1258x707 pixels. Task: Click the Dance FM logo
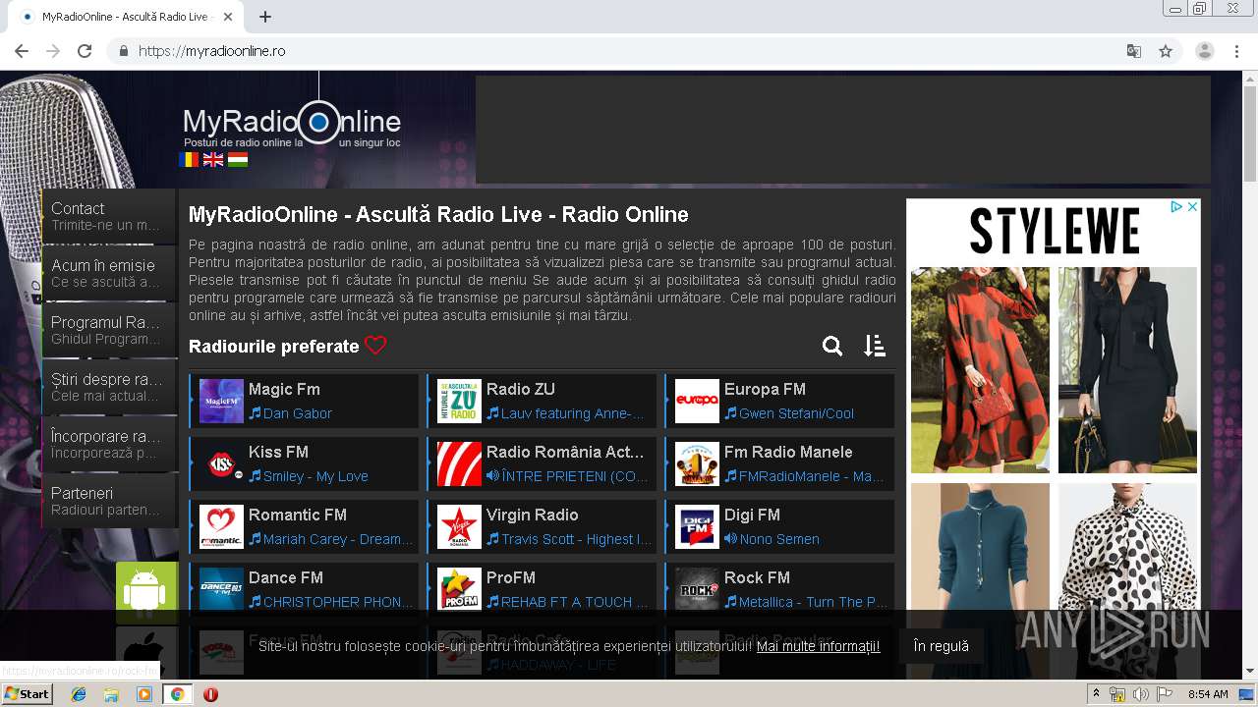(x=221, y=590)
